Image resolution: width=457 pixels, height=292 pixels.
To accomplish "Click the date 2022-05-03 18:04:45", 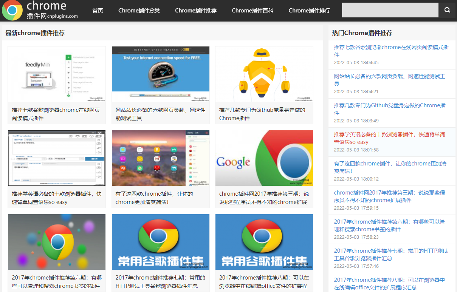I will point(356,62).
